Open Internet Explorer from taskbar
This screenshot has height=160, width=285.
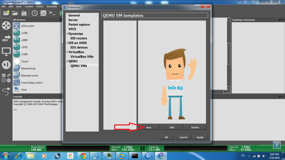(18, 156)
